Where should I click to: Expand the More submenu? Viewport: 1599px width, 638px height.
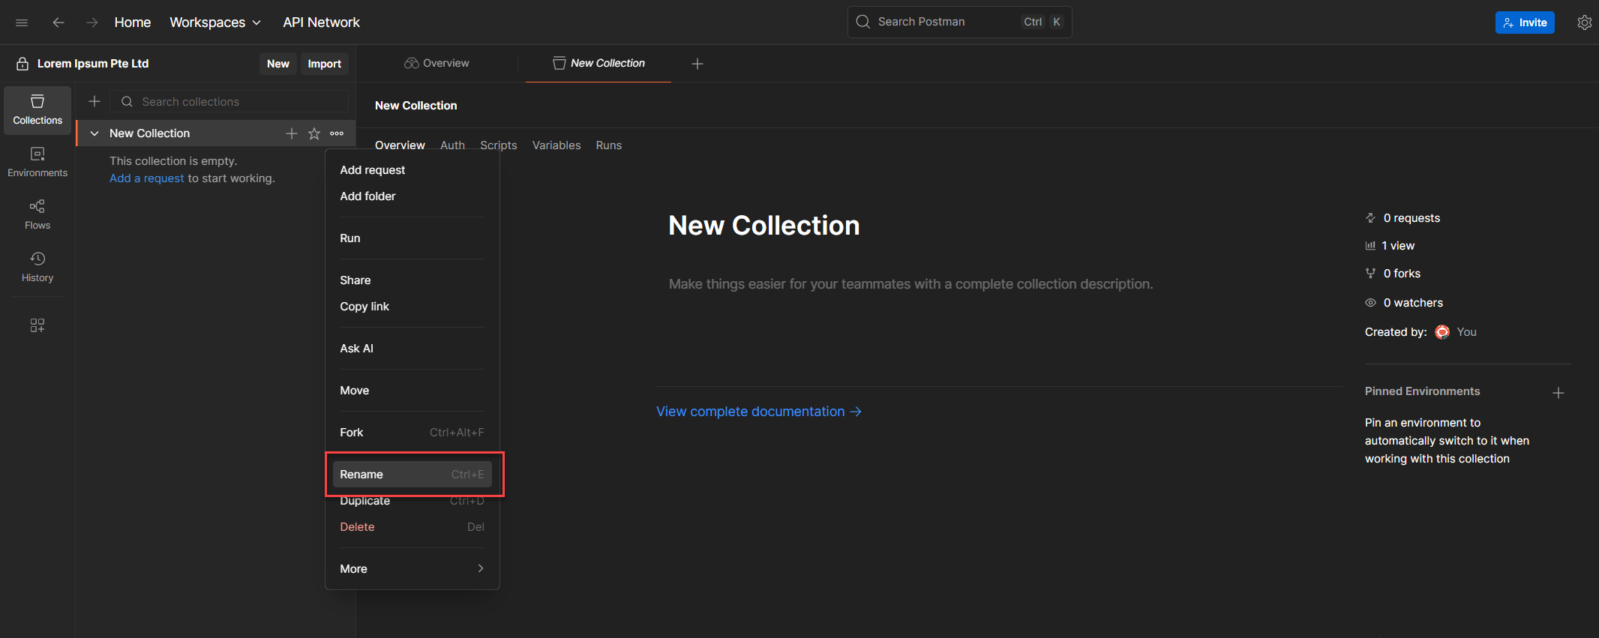[x=412, y=569]
